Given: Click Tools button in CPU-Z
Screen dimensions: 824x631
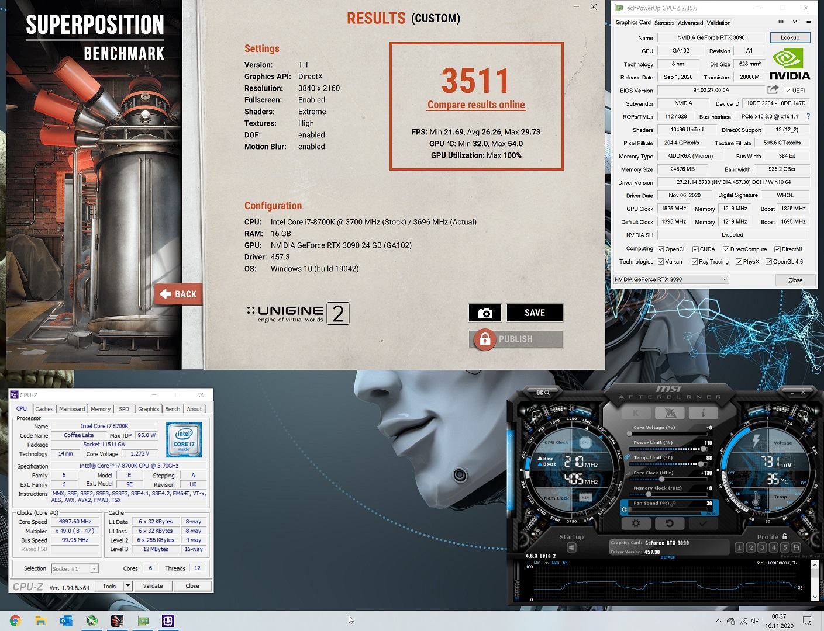Looking at the screenshot, I should (x=109, y=585).
